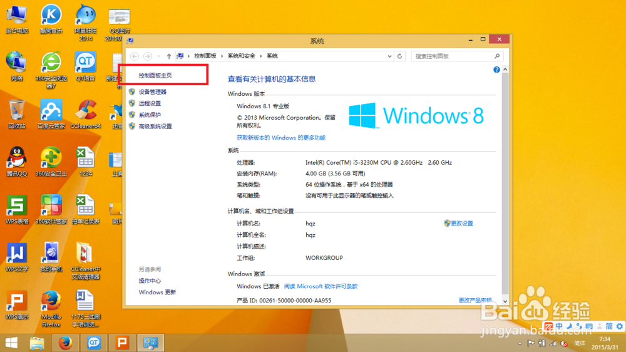Open Device Manager from the sidebar
626x352 pixels.
(153, 92)
